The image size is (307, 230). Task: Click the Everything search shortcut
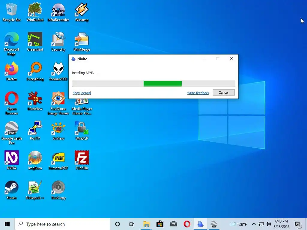(35, 71)
